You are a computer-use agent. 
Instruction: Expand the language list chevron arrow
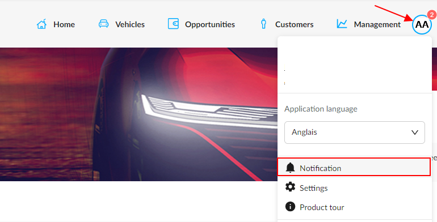[415, 133]
